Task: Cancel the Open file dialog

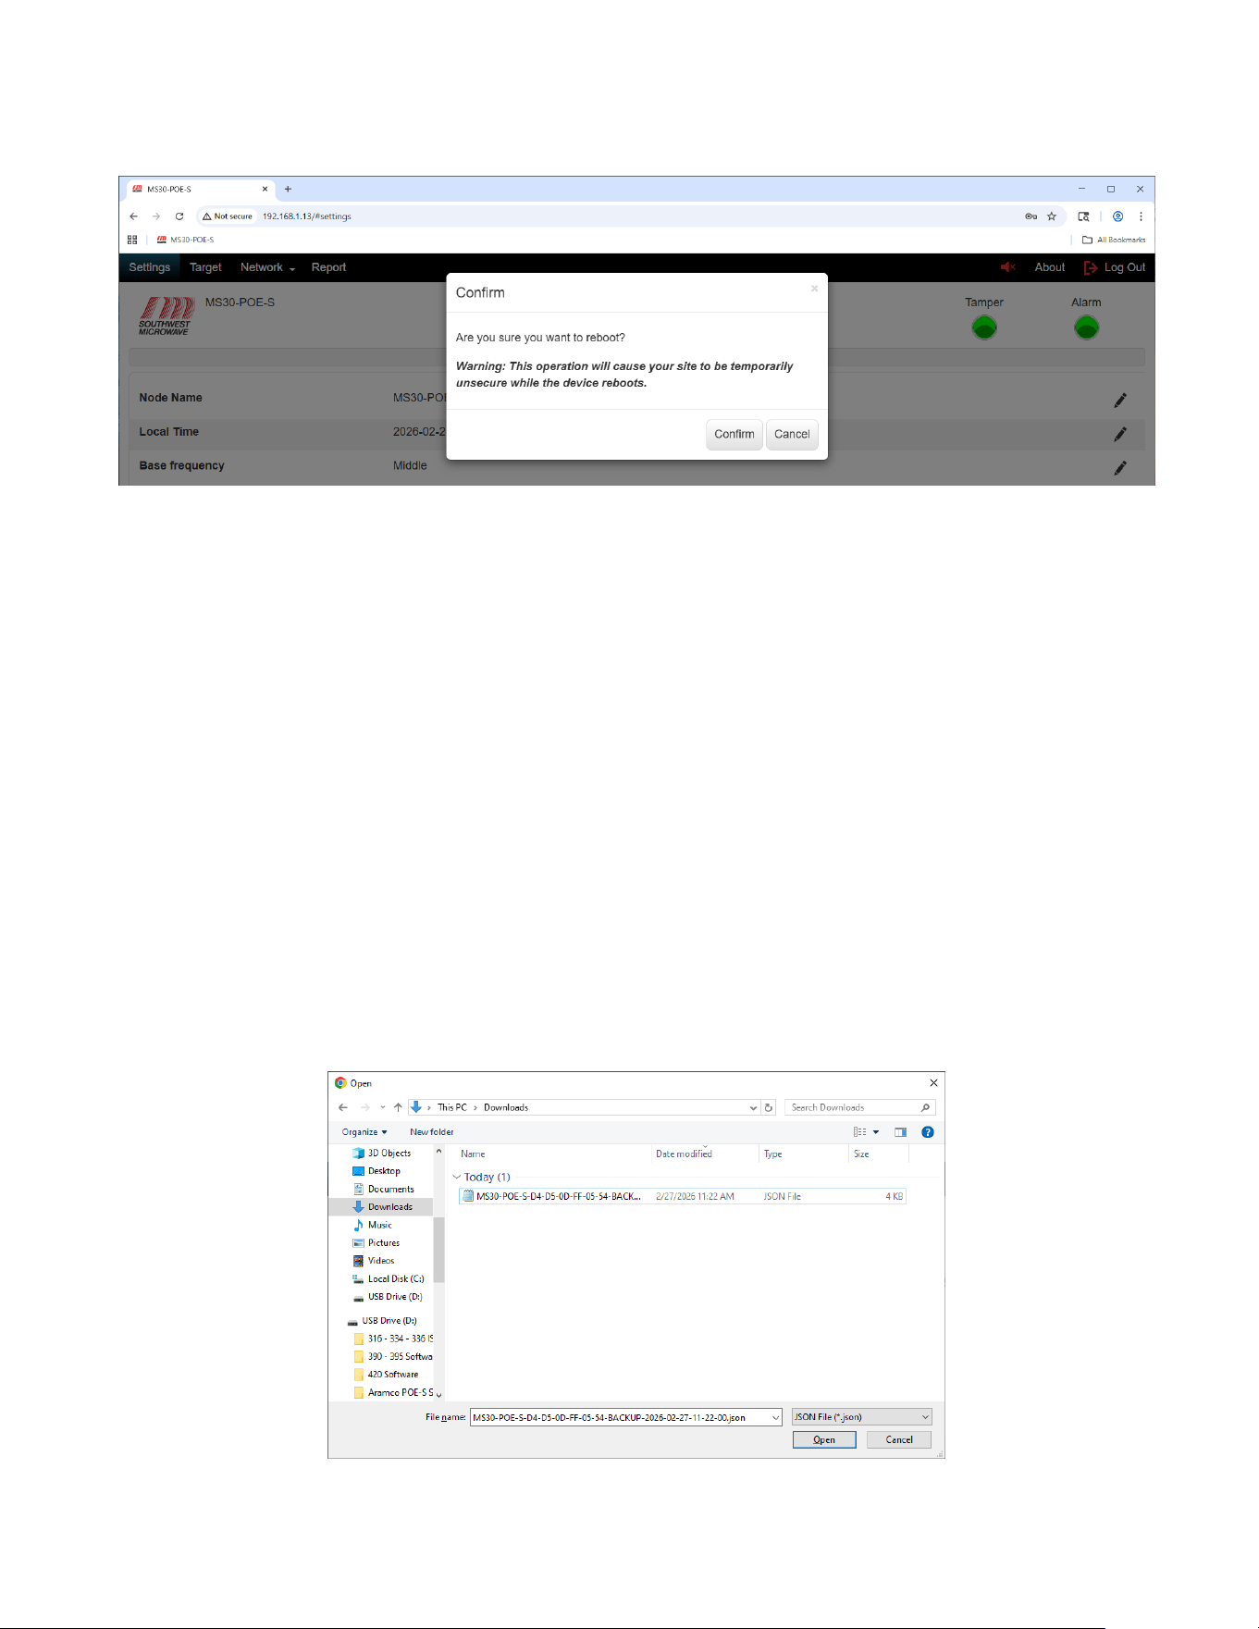Action: click(x=899, y=1440)
